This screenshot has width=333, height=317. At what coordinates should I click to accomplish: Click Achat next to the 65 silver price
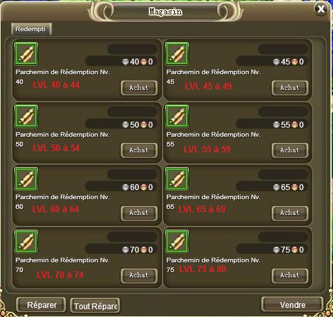[290, 213]
